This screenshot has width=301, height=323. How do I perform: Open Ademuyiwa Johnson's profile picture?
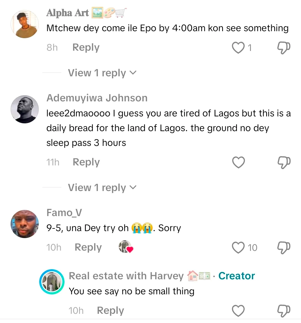coord(25,109)
